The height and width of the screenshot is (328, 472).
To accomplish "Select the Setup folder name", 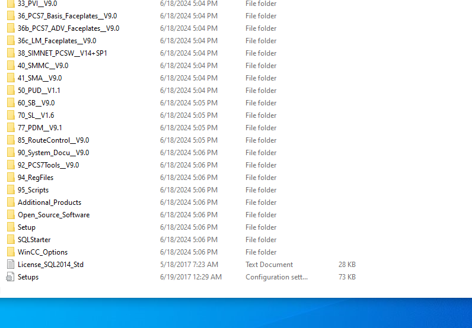I will (27, 227).
